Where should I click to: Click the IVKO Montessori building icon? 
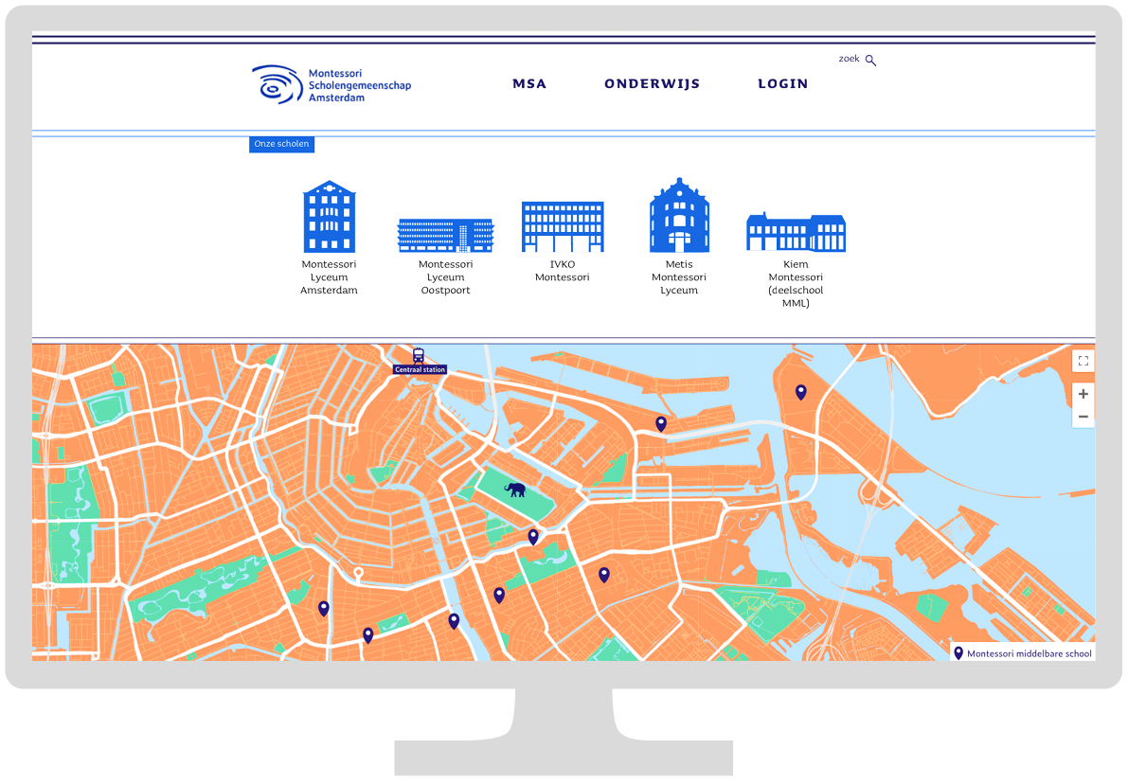[563, 226]
